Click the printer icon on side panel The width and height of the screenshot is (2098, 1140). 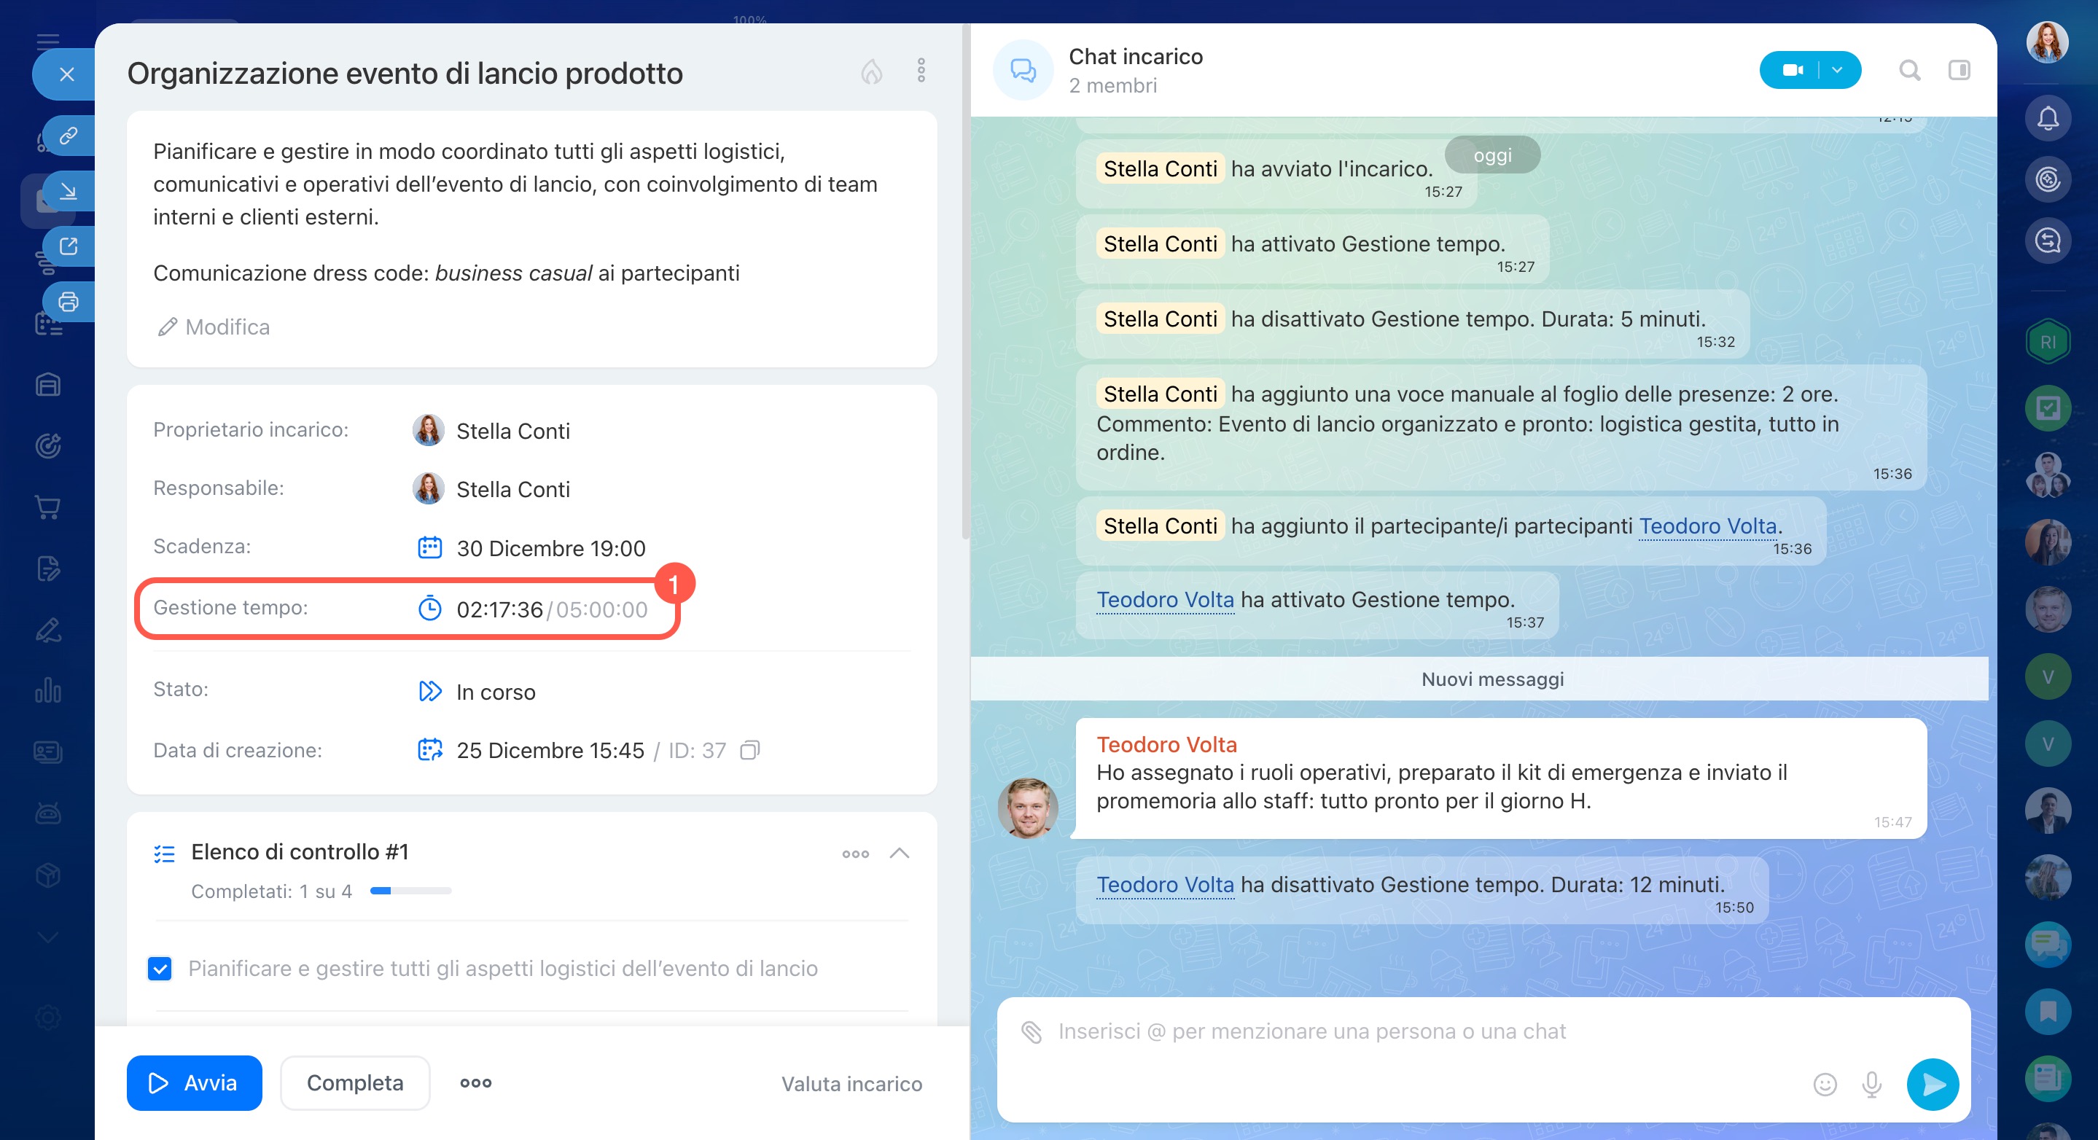click(69, 302)
